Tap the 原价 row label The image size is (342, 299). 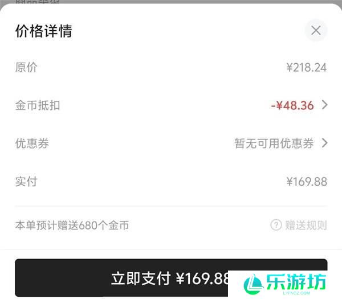tap(26, 67)
